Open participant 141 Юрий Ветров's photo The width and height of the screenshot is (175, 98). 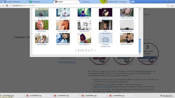tap(42, 25)
